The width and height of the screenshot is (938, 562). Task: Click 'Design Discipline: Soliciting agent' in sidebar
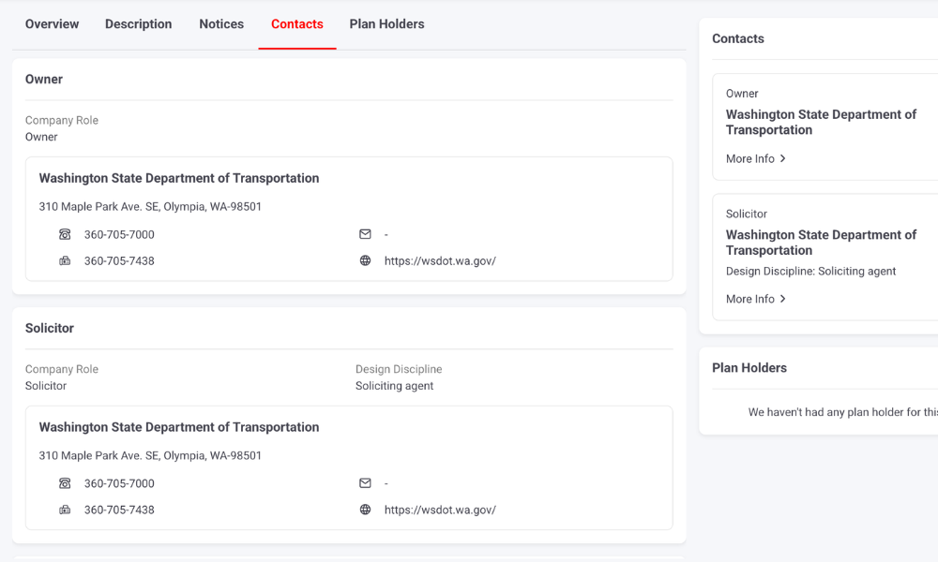(810, 271)
